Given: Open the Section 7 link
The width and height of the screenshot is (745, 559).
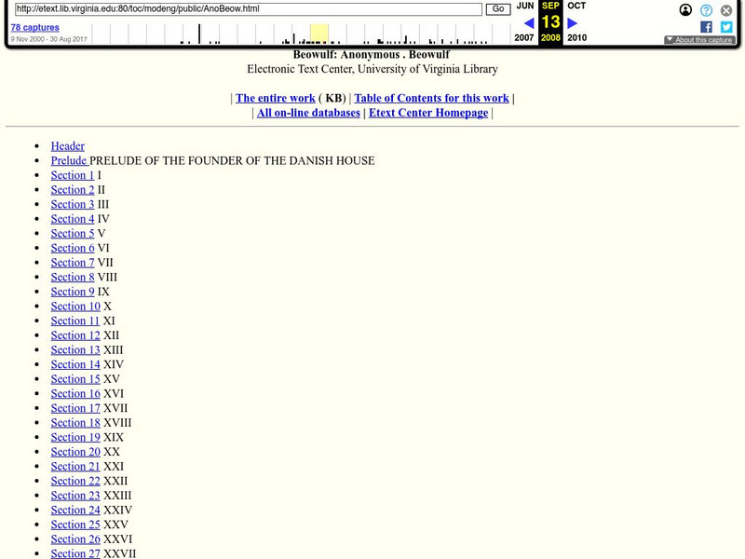Looking at the screenshot, I should pos(73,263).
